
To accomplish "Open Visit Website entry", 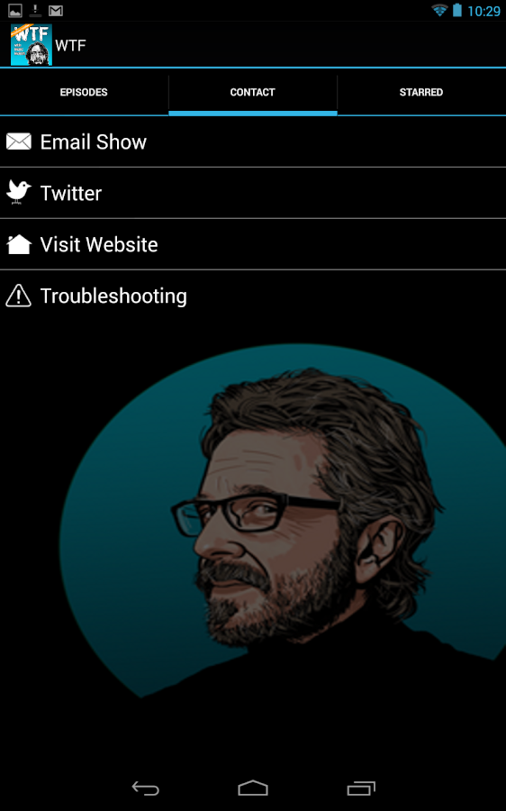I will (253, 244).
